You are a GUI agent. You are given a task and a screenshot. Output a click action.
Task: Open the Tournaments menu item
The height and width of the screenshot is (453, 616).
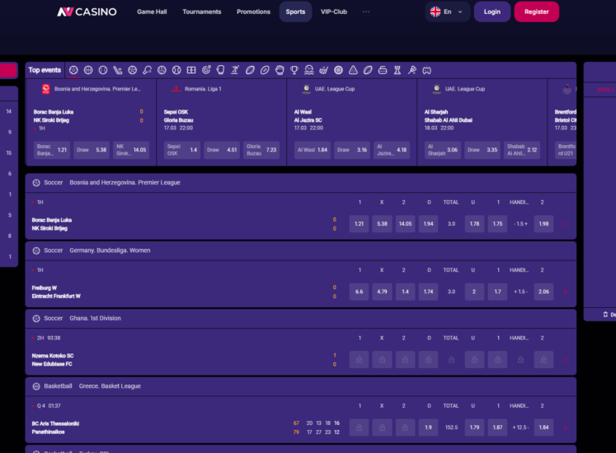pos(202,12)
